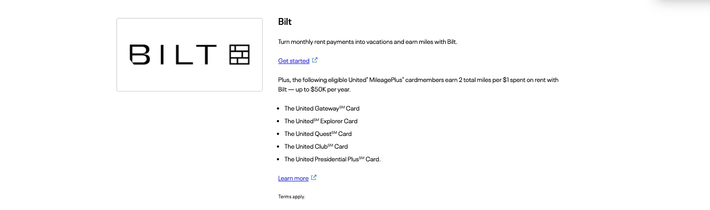This screenshot has height=210, width=710.
Task: Click the 'Plus, the following eligible' paragraph
Action: click(418, 85)
